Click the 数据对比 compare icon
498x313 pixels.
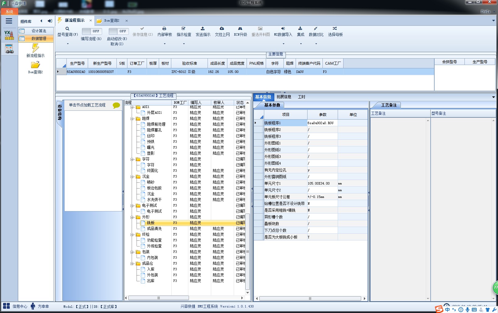[316, 28]
